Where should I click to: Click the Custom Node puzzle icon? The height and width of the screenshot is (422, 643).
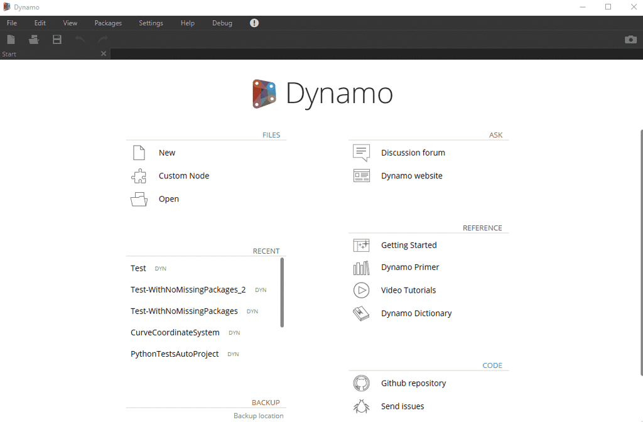[138, 176]
